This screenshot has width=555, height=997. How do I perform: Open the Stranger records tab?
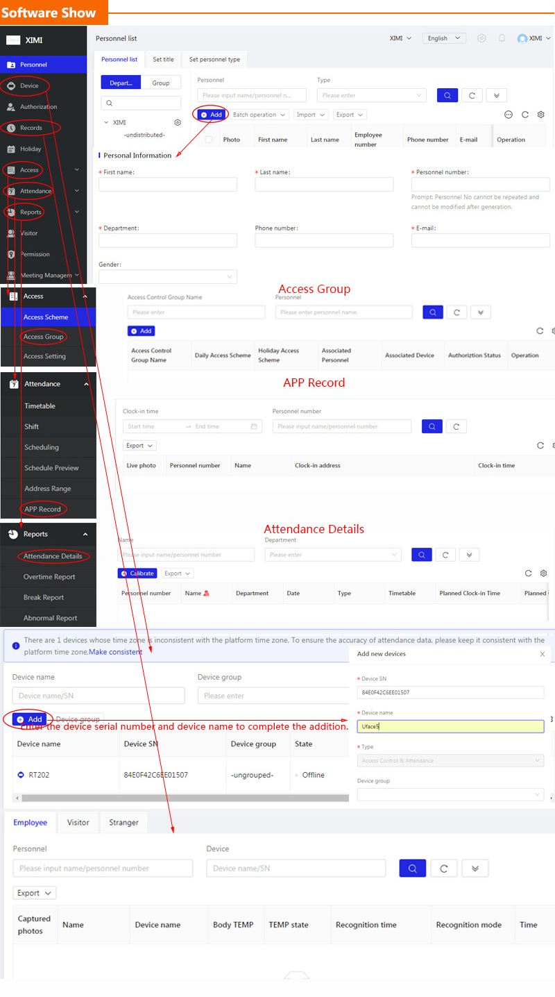tap(123, 822)
